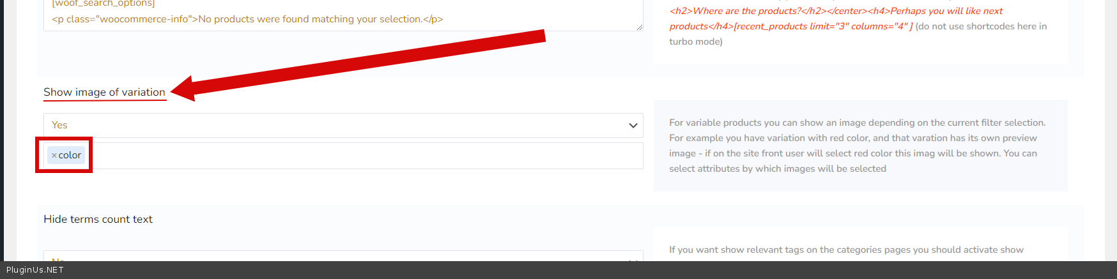1117x279 pixels.
Task: Click the dark left sidebar edge
Action: coord(2,128)
